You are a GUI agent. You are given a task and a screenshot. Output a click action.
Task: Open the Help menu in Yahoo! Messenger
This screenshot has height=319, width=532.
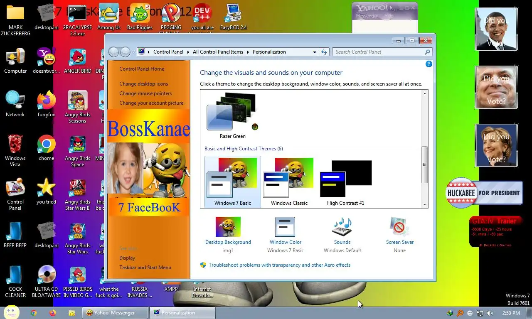389,16
